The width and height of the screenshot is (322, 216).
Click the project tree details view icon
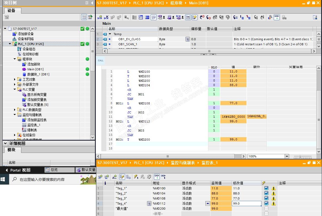[x=84, y=17]
